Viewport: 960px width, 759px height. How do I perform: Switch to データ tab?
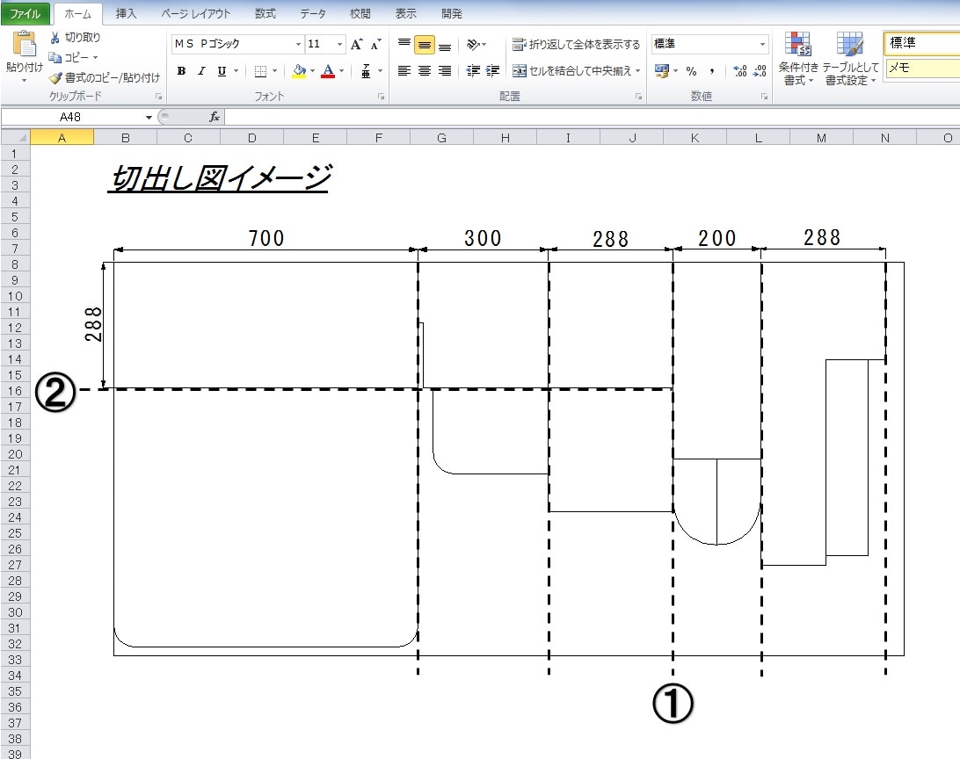pos(312,13)
